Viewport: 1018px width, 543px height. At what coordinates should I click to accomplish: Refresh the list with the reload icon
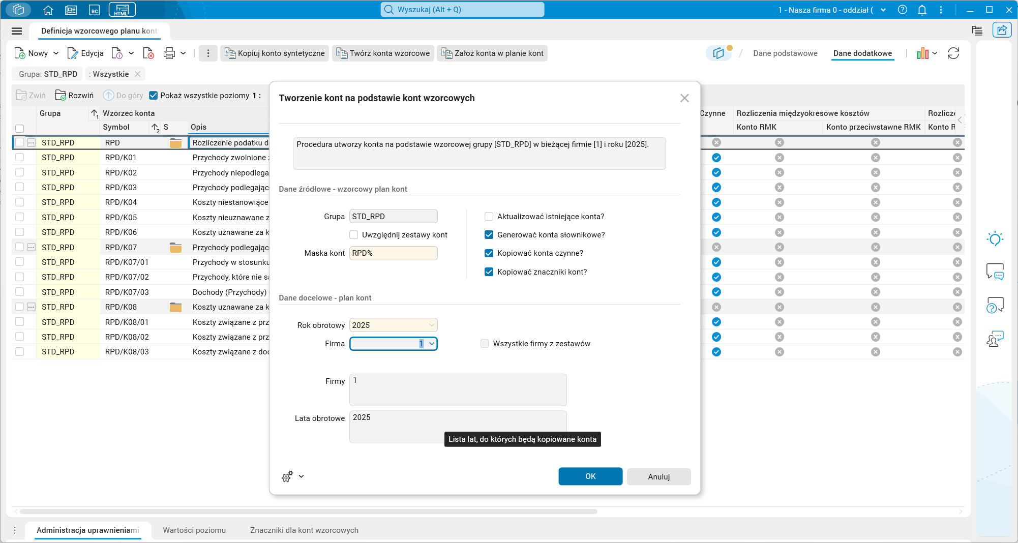pyautogui.click(x=953, y=53)
